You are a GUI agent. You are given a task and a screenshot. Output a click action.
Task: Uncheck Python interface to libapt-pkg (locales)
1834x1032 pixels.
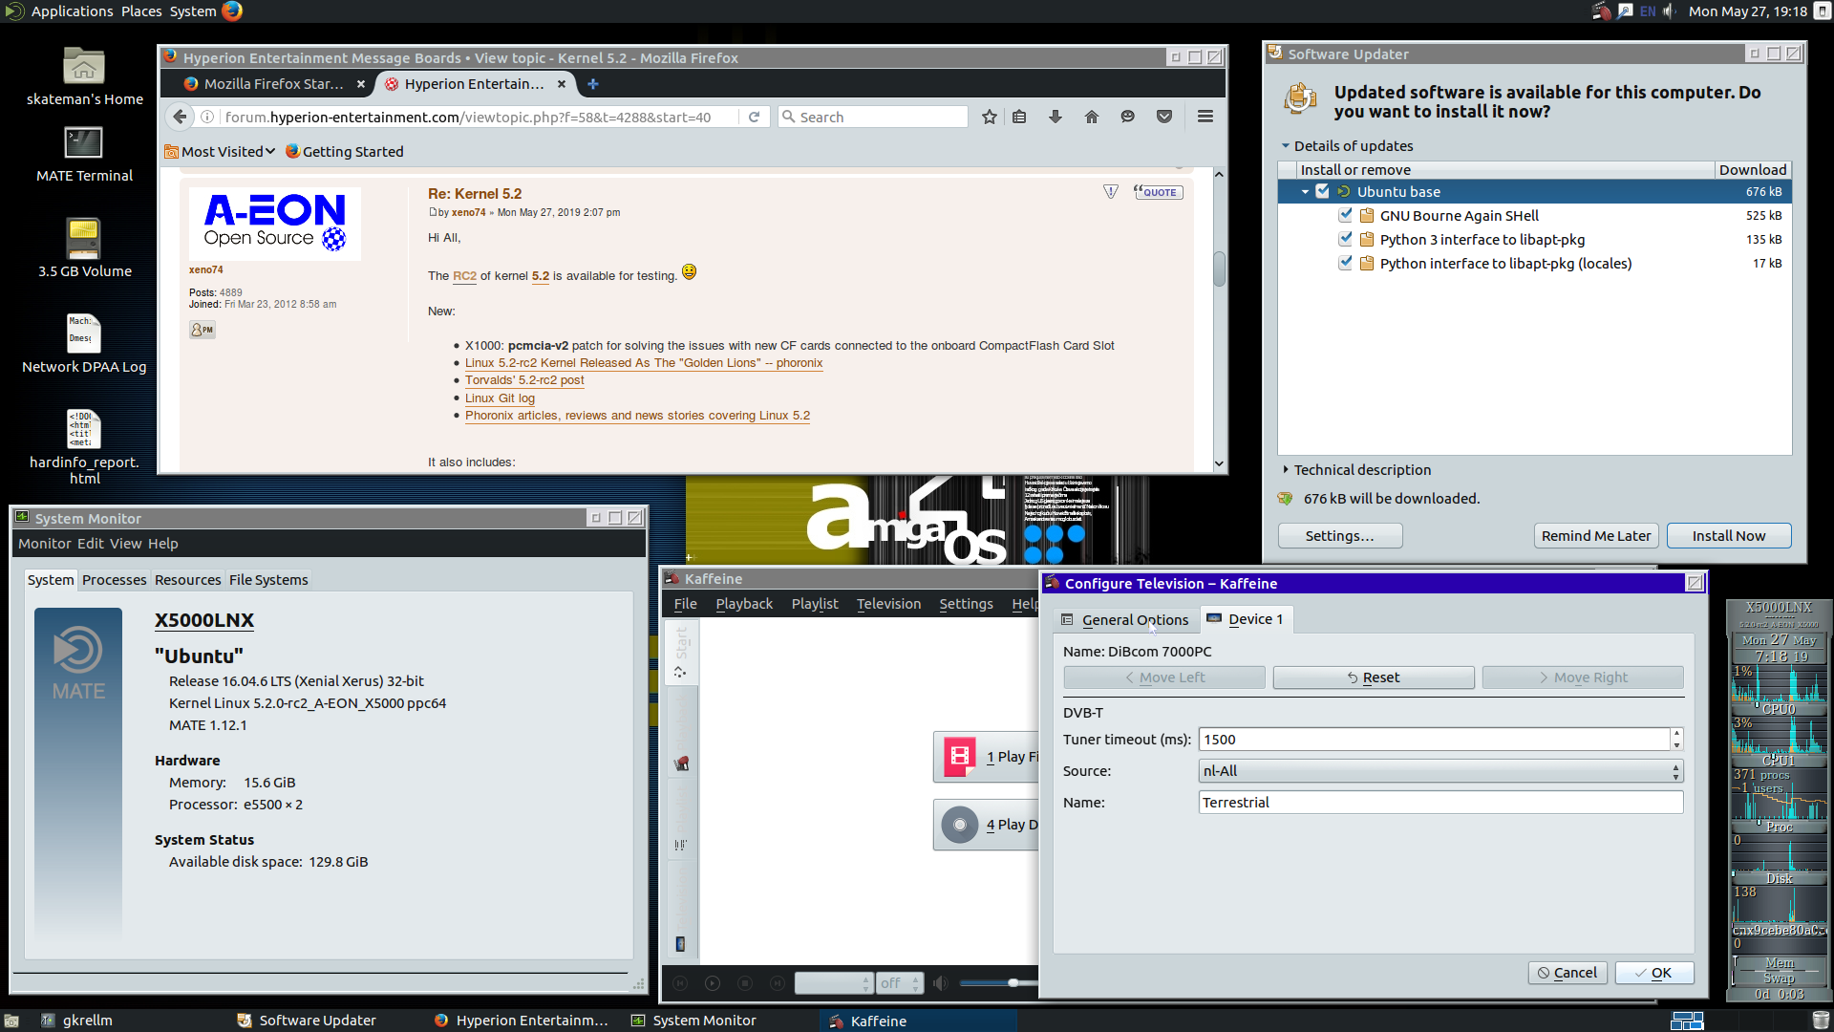pyautogui.click(x=1345, y=263)
